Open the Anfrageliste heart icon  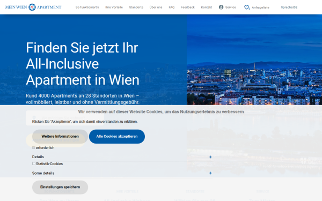coord(247,8)
